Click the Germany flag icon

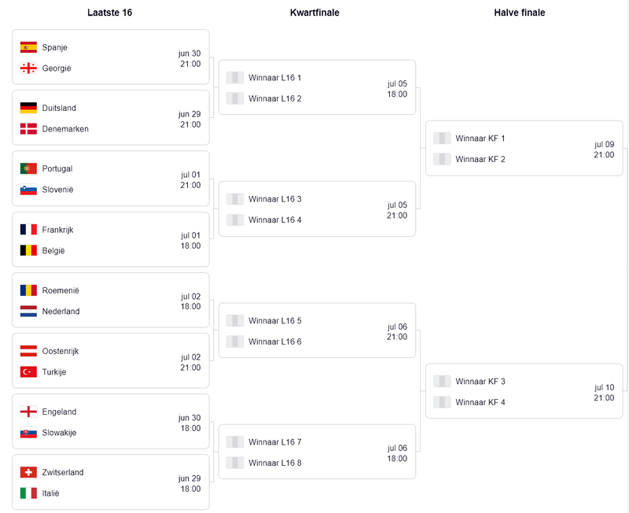28,108
